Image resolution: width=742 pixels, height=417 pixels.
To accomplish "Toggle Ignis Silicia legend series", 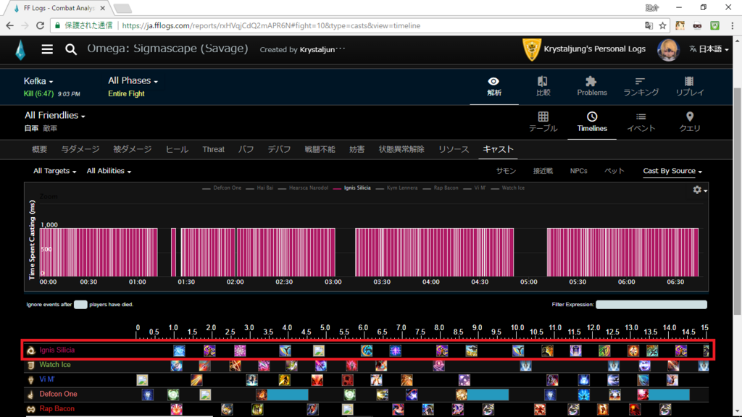I will tap(352, 188).
